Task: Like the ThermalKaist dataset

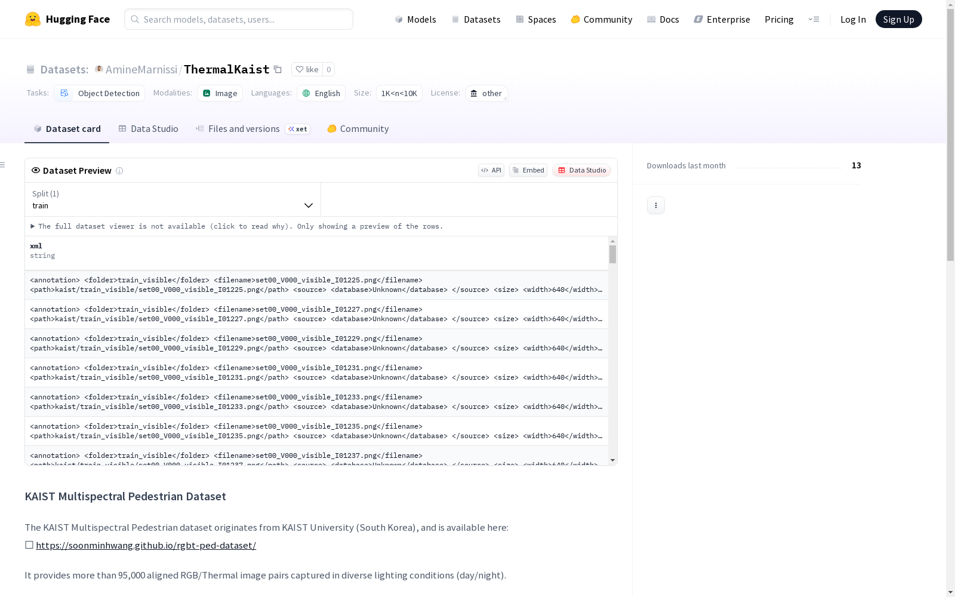Action: [307, 69]
